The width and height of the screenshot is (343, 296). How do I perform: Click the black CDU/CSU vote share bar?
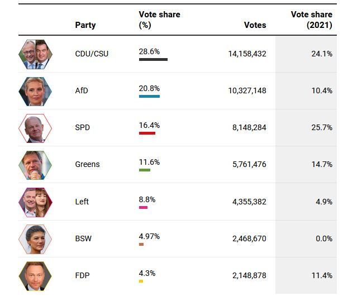tap(153, 59)
